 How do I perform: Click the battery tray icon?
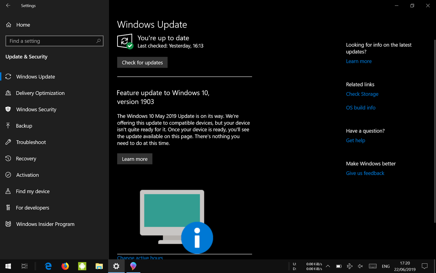[x=339, y=266]
